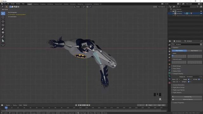Open the 3D viewport editor type menu
This screenshot has height=114, width=203.
tap(3, 7)
